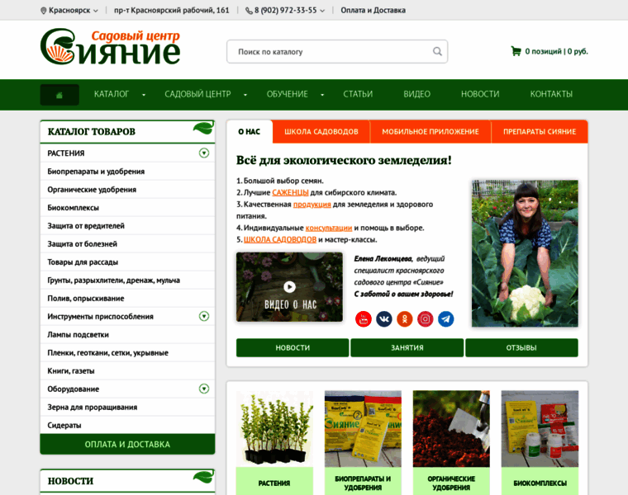
Task: Play the Видео о нас video
Action: point(289,286)
